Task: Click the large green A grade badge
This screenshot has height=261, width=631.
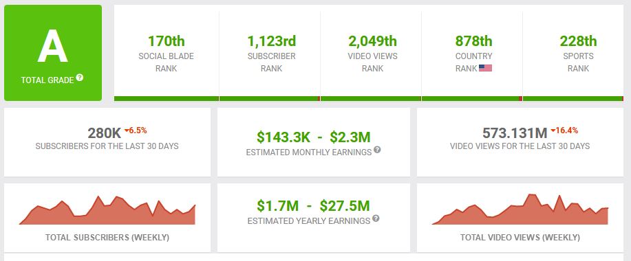Action: pyautogui.click(x=53, y=53)
